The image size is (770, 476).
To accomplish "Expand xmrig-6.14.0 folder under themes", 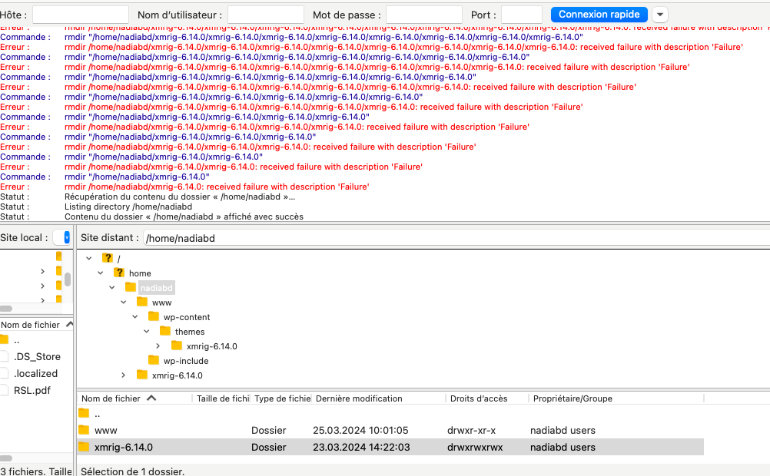I will click(x=158, y=346).
